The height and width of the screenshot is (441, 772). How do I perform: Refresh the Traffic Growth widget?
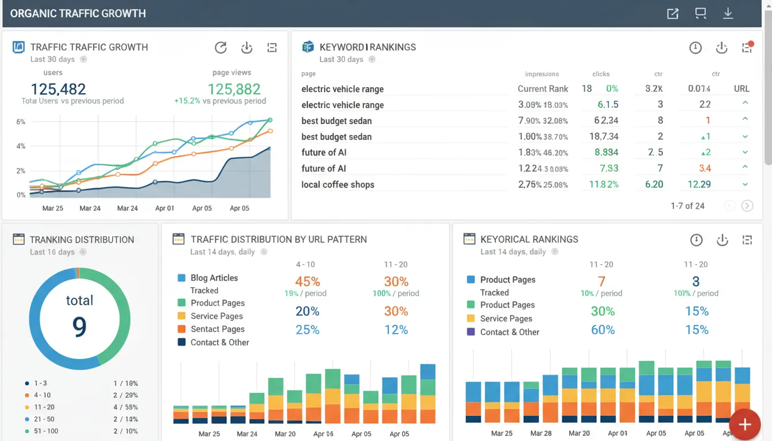point(221,48)
